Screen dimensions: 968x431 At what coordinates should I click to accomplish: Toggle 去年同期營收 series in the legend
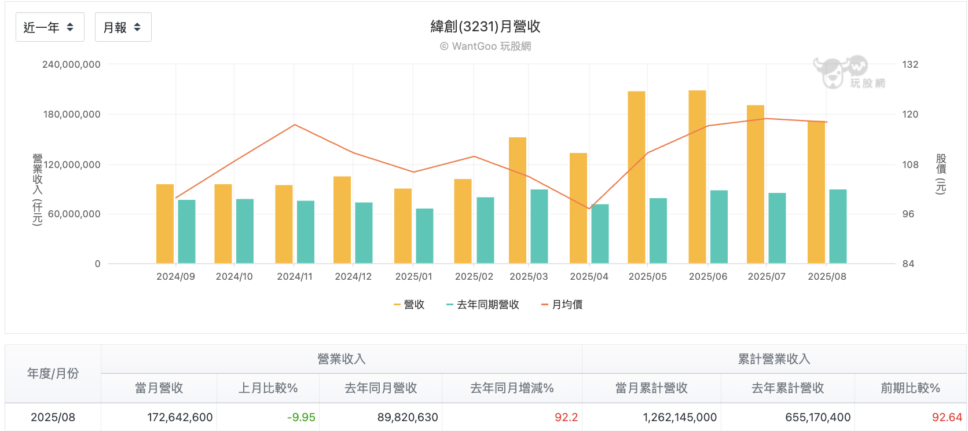[x=483, y=305]
